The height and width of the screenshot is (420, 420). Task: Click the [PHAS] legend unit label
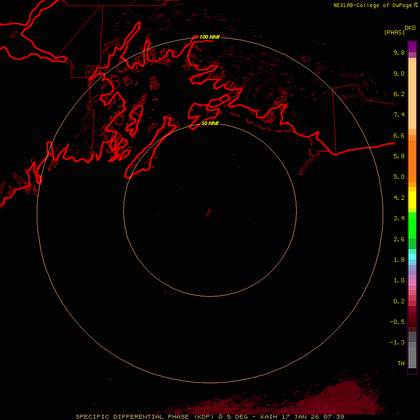tap(394, 32)
